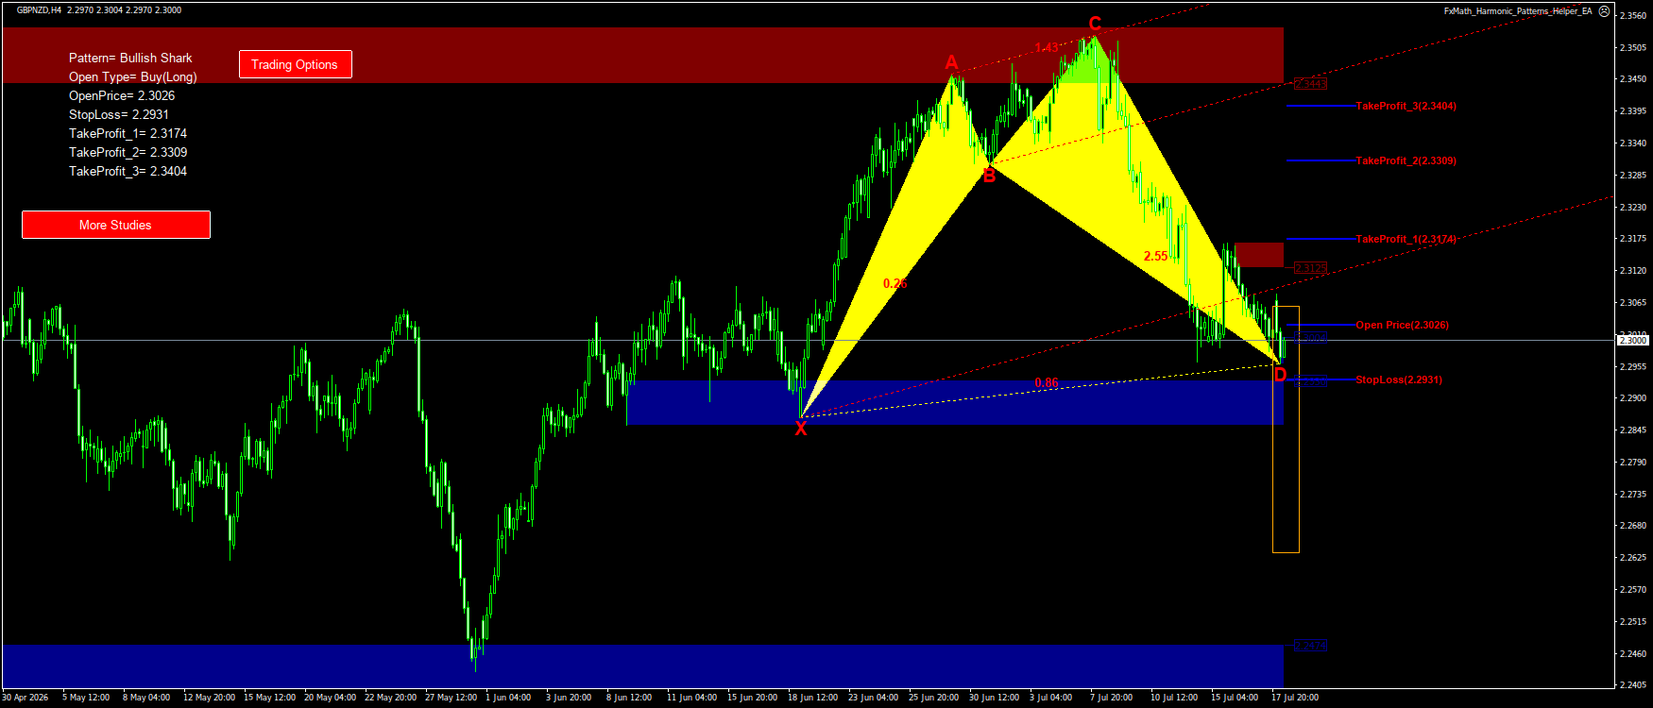Viewport: 1653px width, 708px height.
Task: Click the EA smiley face icon
Action: coord(1604,11)
